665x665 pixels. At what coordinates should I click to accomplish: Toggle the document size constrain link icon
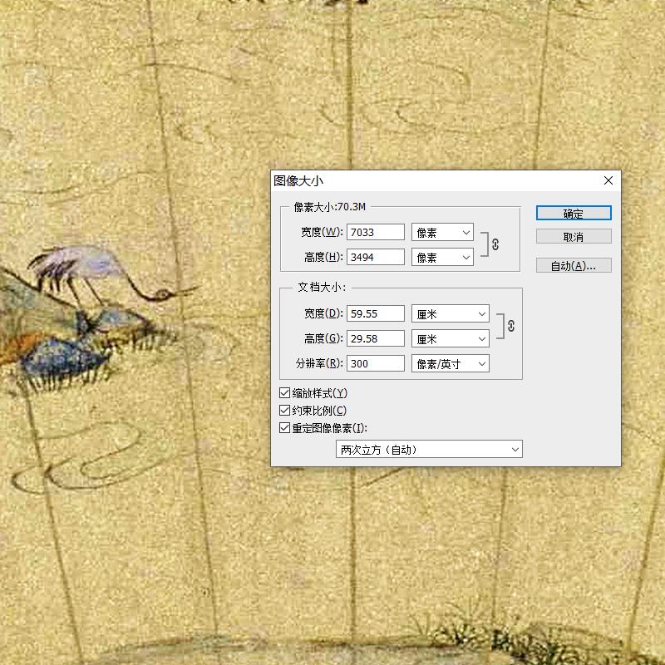pos(511,326)
